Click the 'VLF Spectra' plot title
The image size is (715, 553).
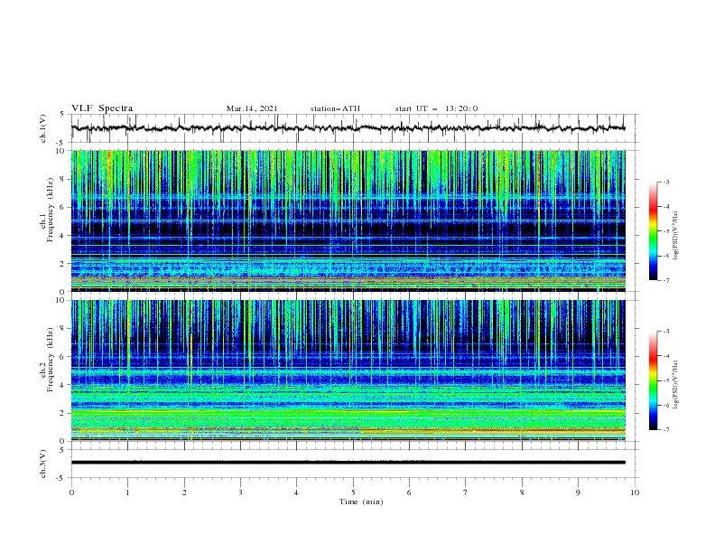(102, 108)
